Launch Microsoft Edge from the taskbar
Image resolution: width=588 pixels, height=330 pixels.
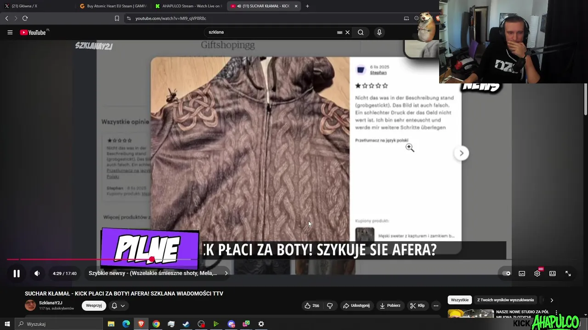(x=126, y=324)
